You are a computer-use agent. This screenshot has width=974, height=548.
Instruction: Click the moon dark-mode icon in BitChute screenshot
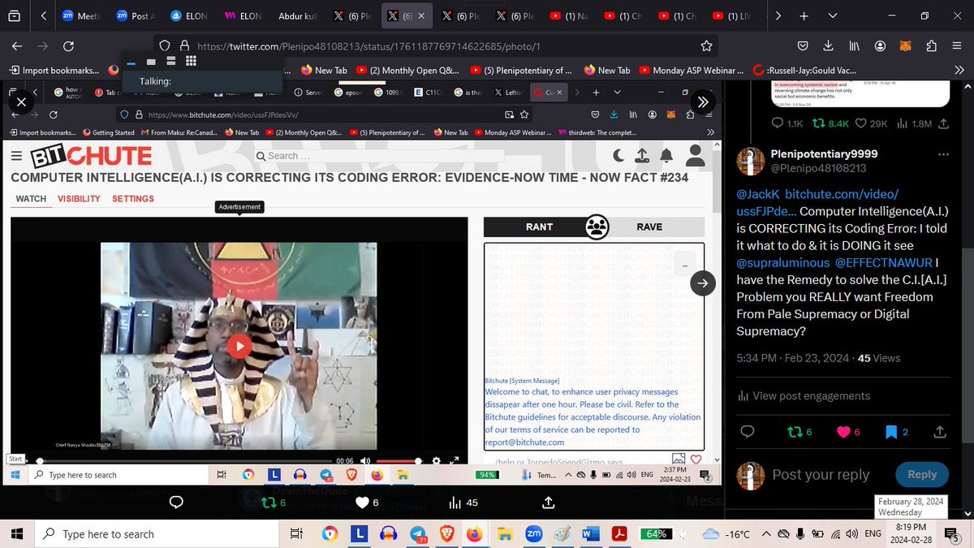(618, 154)
